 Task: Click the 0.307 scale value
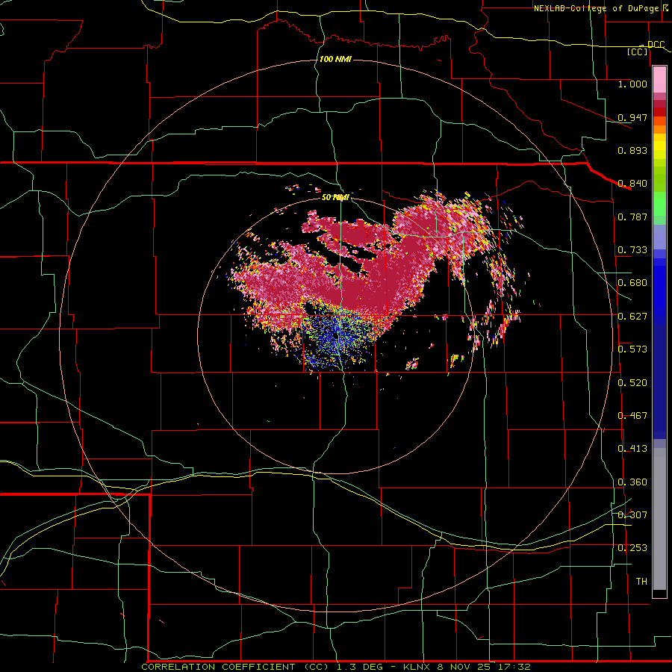click(632, 515)
